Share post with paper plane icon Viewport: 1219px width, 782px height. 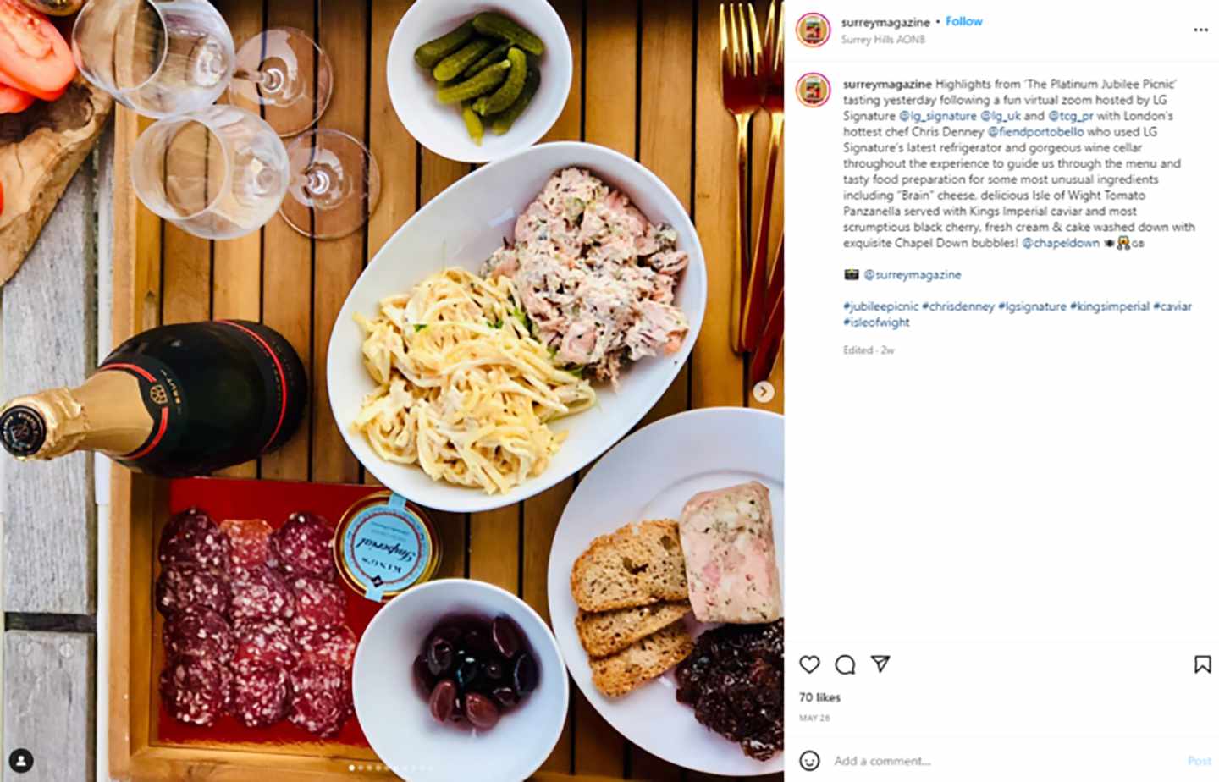880,664
